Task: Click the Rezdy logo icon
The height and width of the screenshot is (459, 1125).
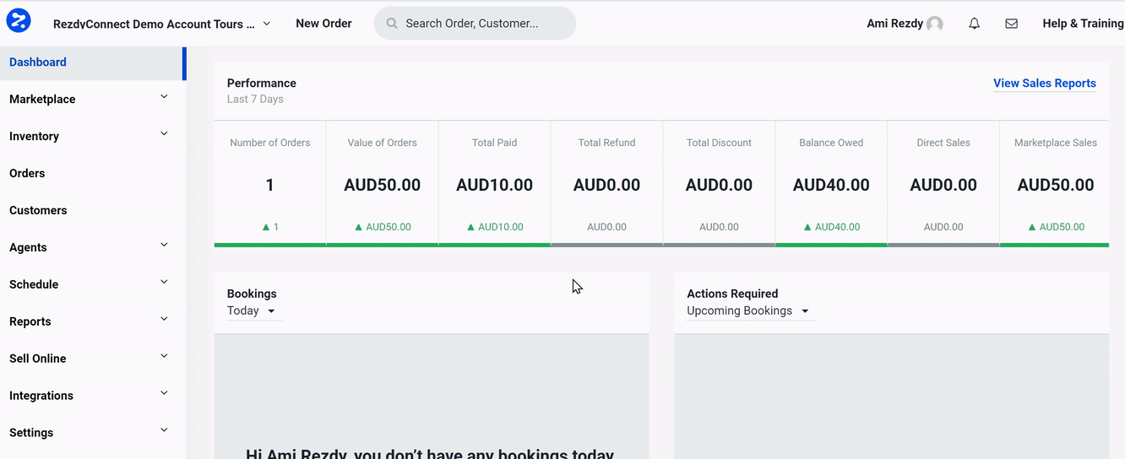Action: coord(19,20)
